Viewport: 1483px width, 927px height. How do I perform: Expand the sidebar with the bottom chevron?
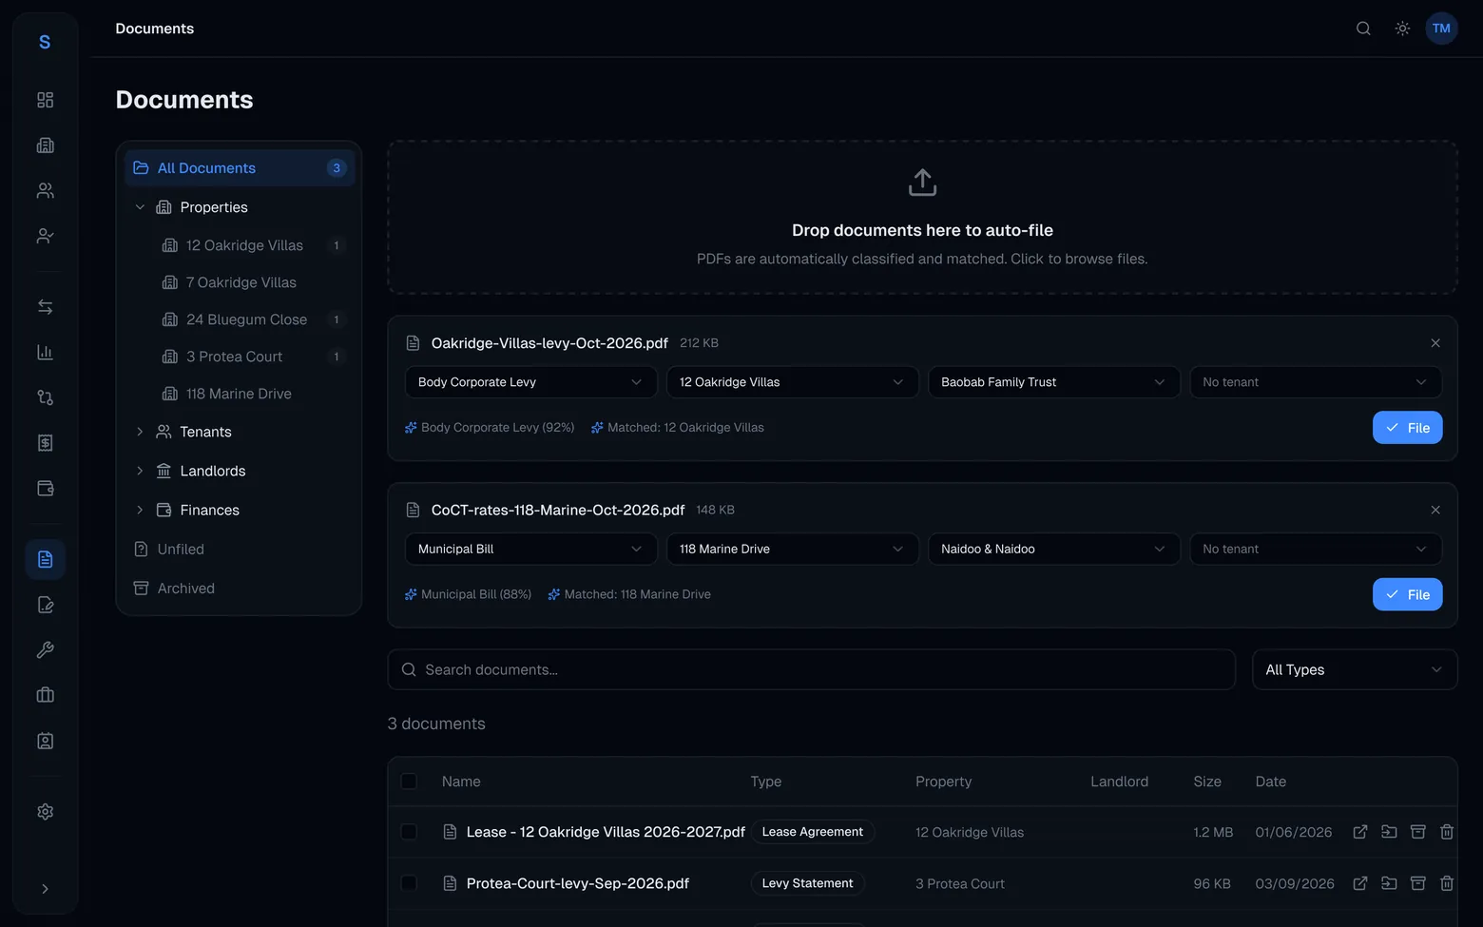pos(45,889)
